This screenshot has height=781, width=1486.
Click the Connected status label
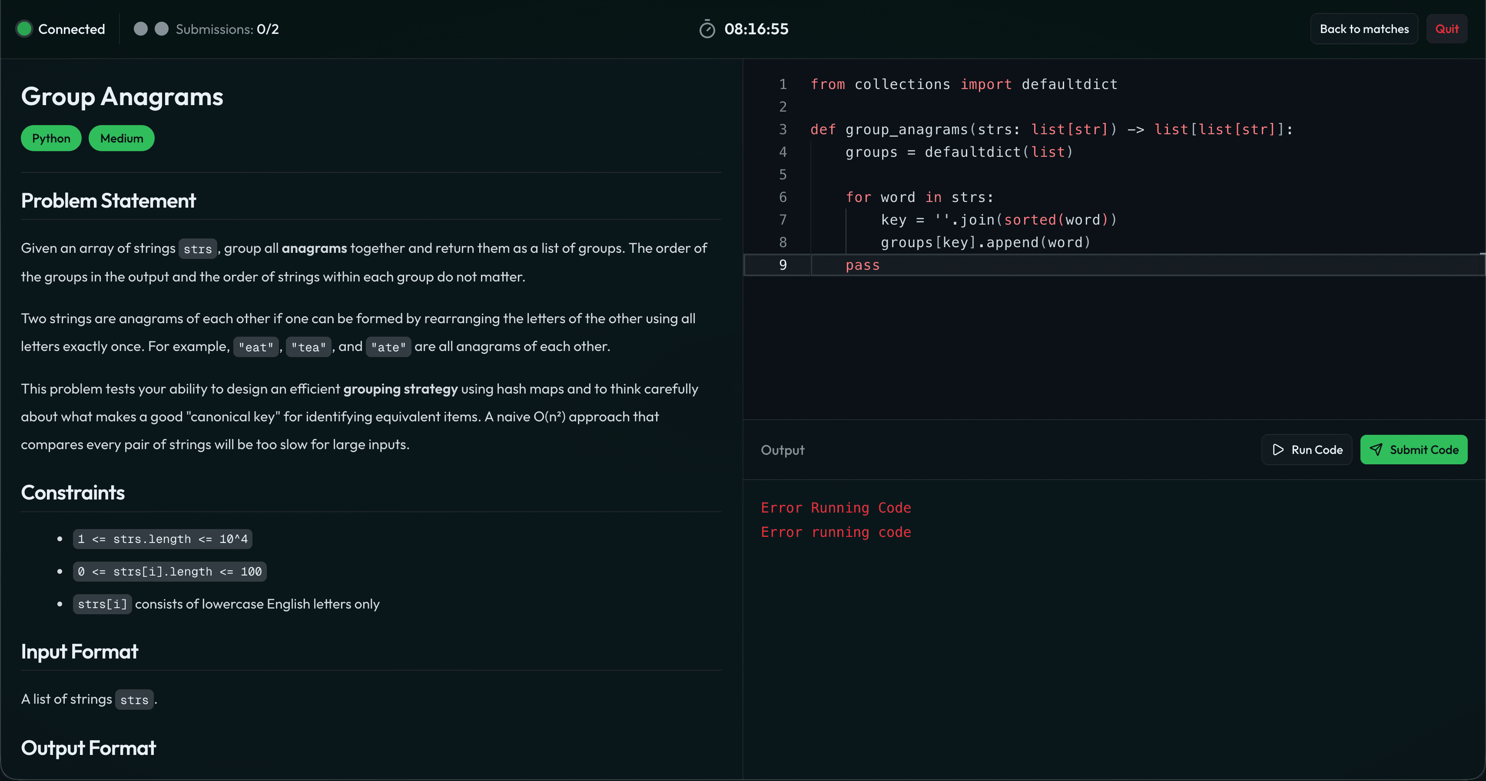72,29
